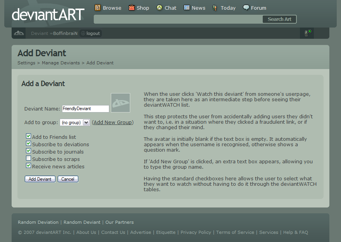
Task: Click the status indicator icon with green dot
Action: click(x=307, y=33)
